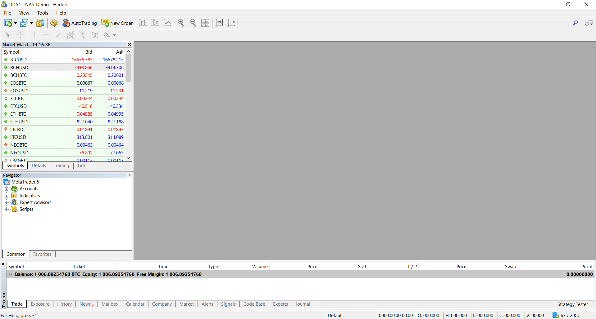Select the LTCUSD symbol row
Screen dimensions: 596x319
64,137
